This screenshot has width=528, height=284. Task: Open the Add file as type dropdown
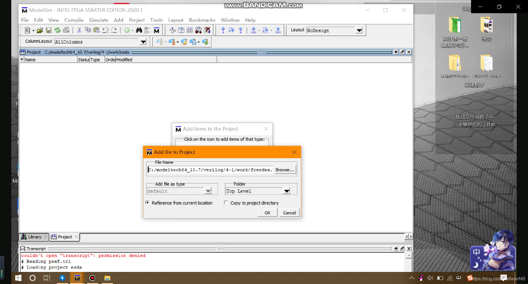208,191
